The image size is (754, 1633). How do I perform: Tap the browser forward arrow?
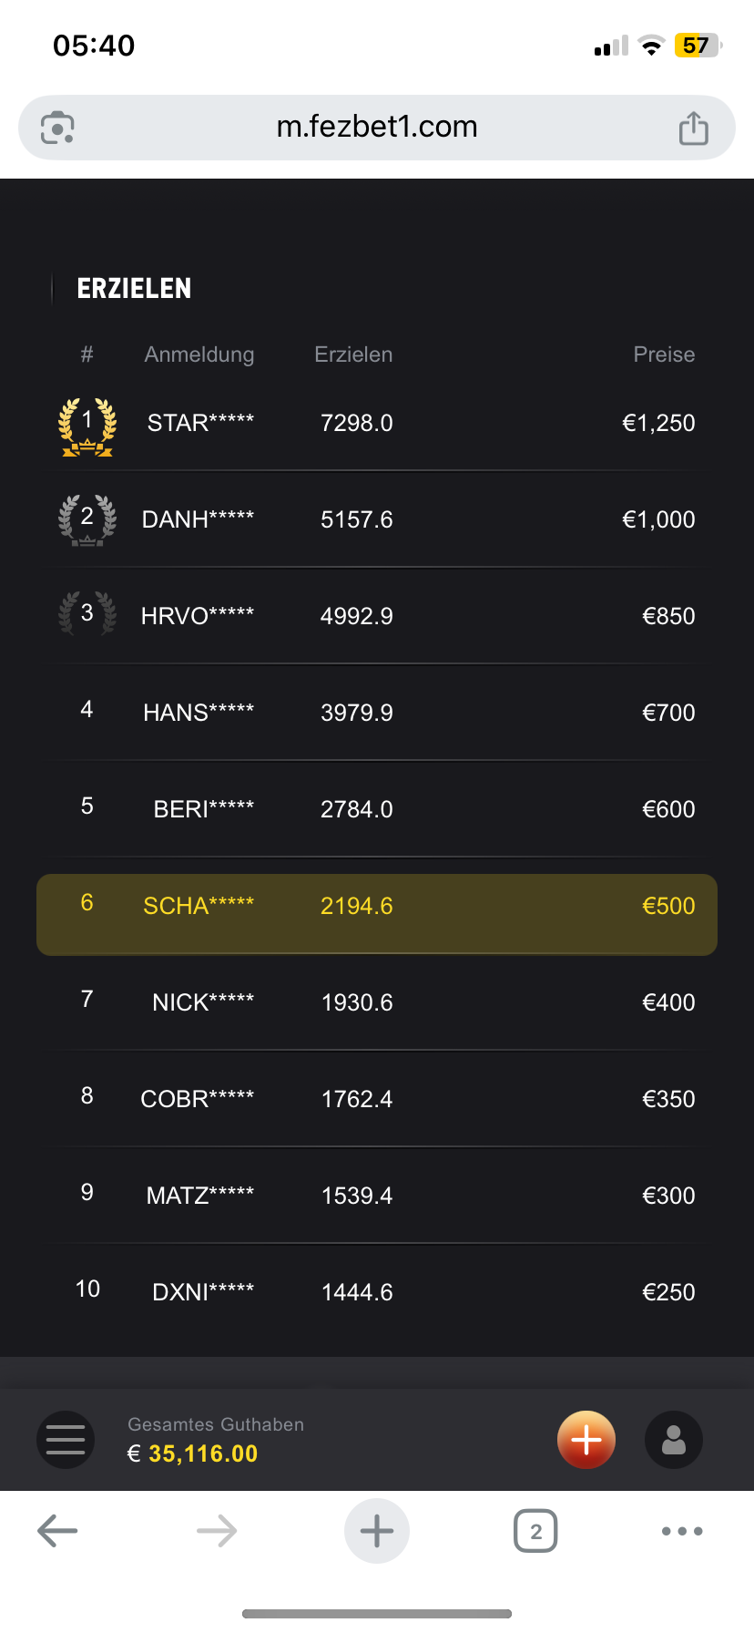click(217, 1531)
